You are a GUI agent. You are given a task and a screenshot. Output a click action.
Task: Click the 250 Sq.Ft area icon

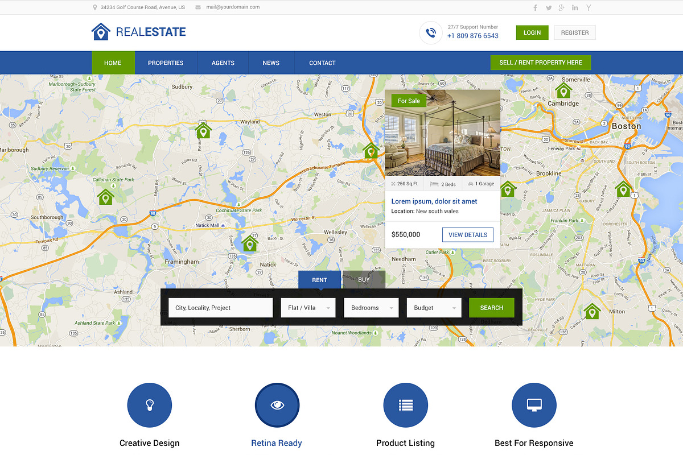tap(393, 184)
